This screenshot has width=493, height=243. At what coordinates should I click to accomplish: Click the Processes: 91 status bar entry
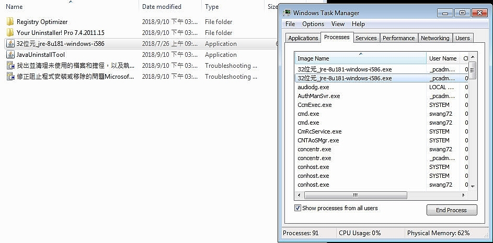(x=301, y=233)
